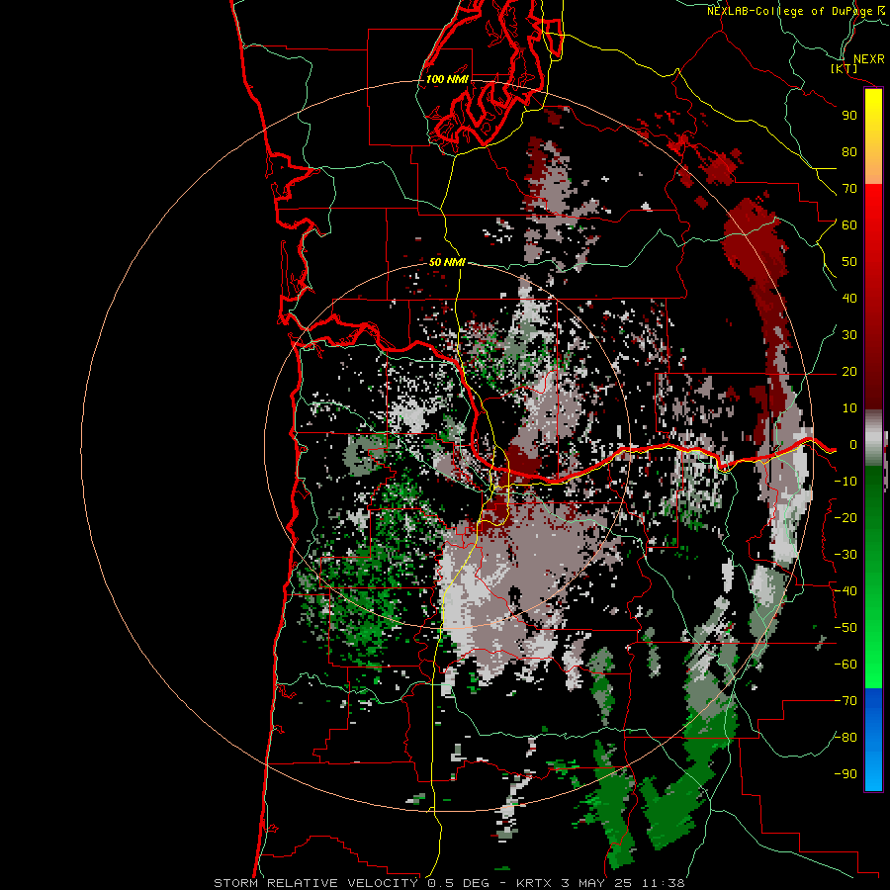Click the -70 scale value
The width and height of the screenshot is (890, 890).
pos(845,701)
